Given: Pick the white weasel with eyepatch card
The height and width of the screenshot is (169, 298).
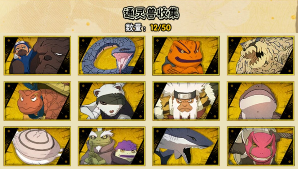Looking at the screenshot, I should [112, 101].
